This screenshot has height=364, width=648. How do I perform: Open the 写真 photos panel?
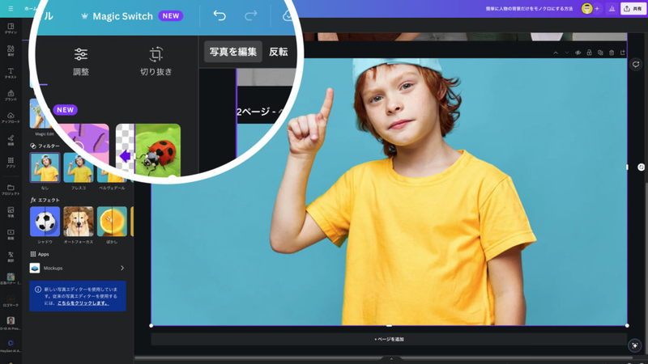tap(11, 212)
